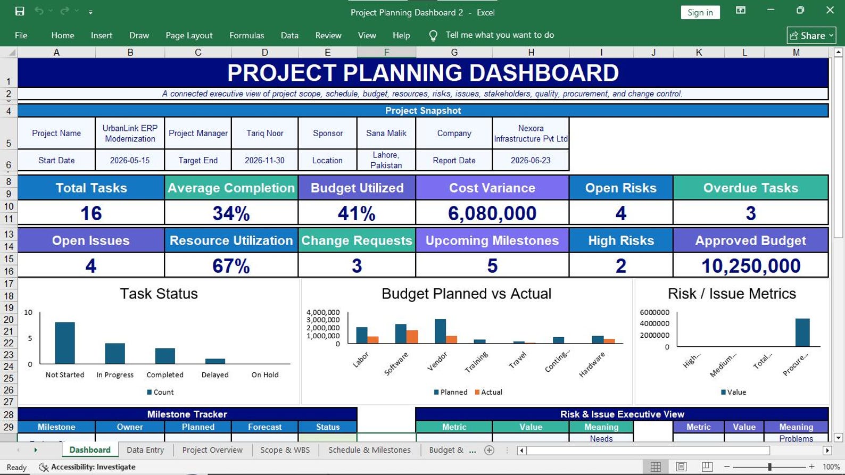
Task: Switch to Page Layout view icon
Action: pos(681,466)
